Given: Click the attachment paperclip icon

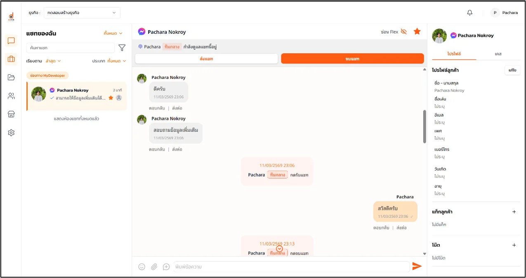Looking at the screenshot, I should pyautogui.click(x=154, y=267).
